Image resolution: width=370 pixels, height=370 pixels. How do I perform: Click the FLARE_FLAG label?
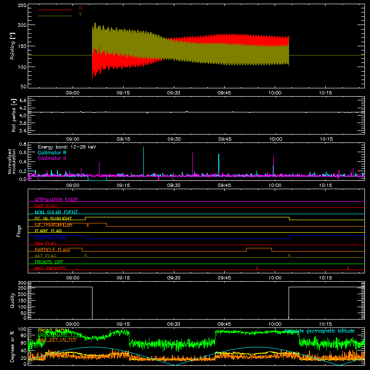point(48,231)
